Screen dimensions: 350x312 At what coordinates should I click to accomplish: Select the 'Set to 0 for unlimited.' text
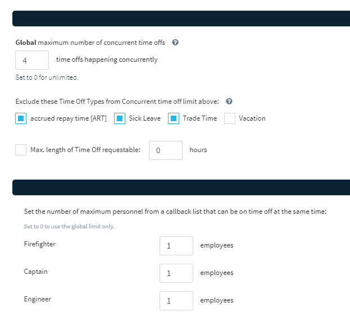(47, 77)
